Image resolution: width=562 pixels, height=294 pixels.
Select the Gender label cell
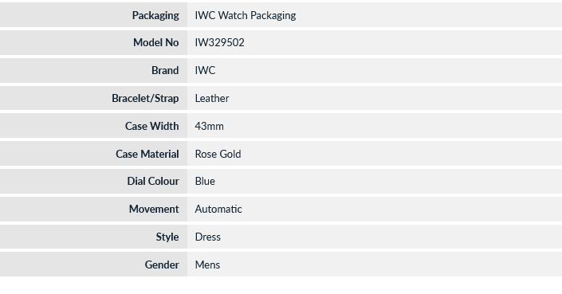[x=93, y=265]
